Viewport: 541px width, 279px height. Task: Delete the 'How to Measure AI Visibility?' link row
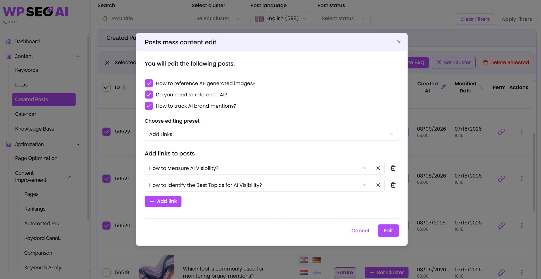393,168
